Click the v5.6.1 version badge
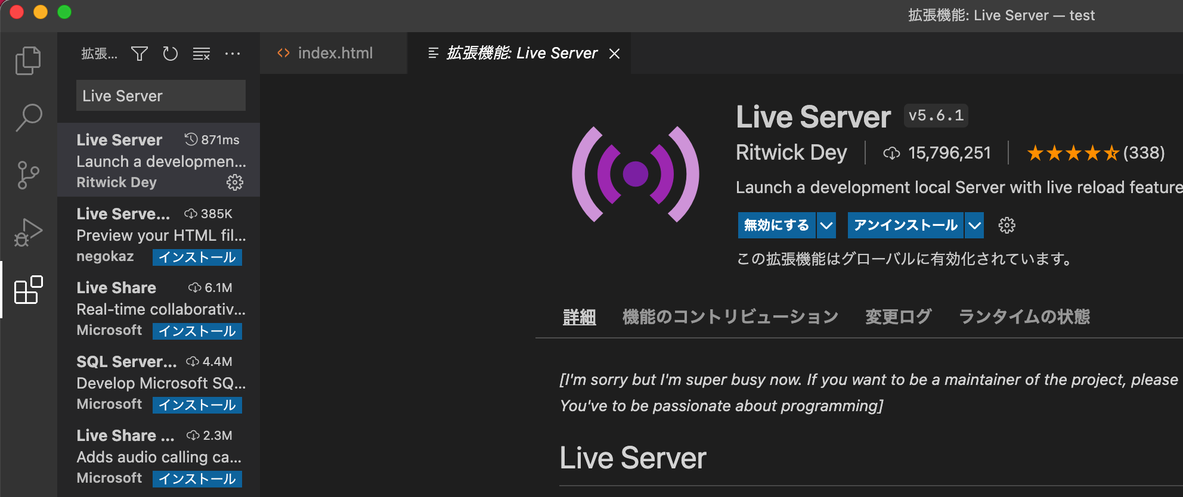 [936, 116]
